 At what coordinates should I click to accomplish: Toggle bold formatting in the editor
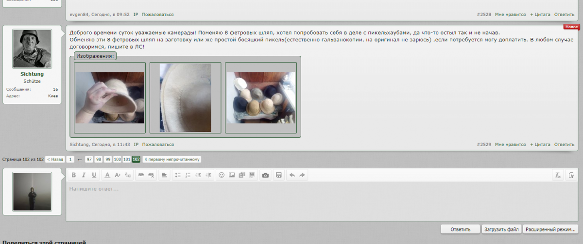tap(74, 175)
